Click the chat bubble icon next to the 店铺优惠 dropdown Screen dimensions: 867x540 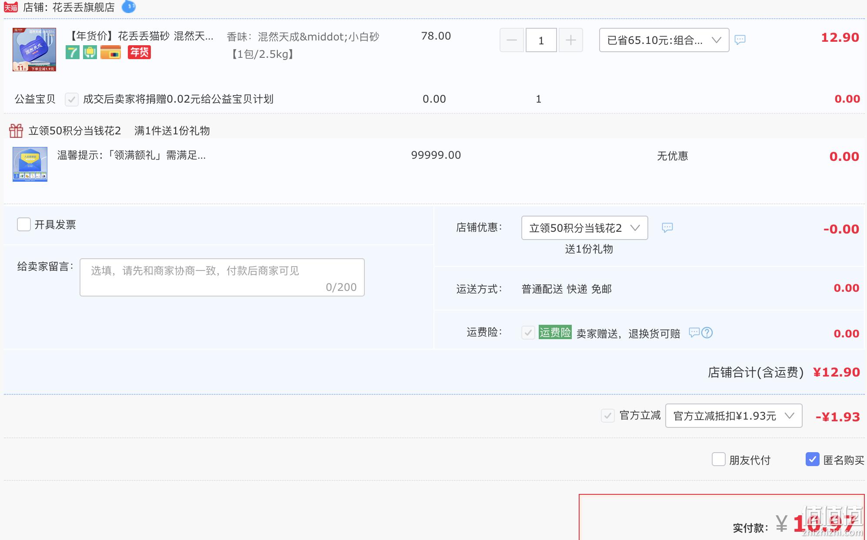pos(667,227)
